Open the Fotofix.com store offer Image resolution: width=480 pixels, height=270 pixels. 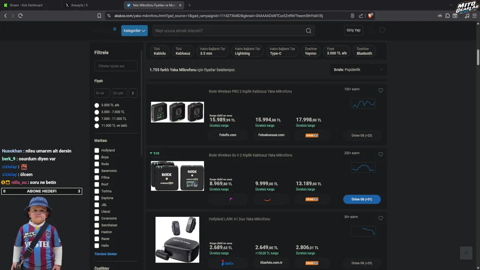(228, 135)
